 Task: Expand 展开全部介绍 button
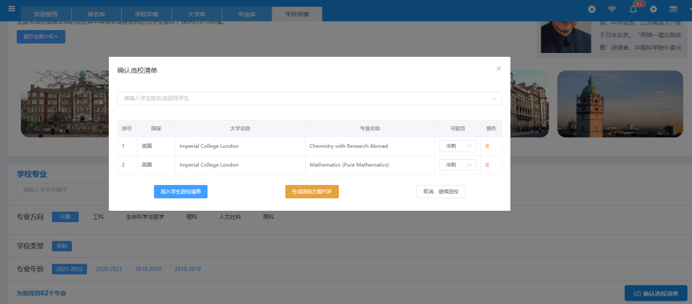coord(41,36)
